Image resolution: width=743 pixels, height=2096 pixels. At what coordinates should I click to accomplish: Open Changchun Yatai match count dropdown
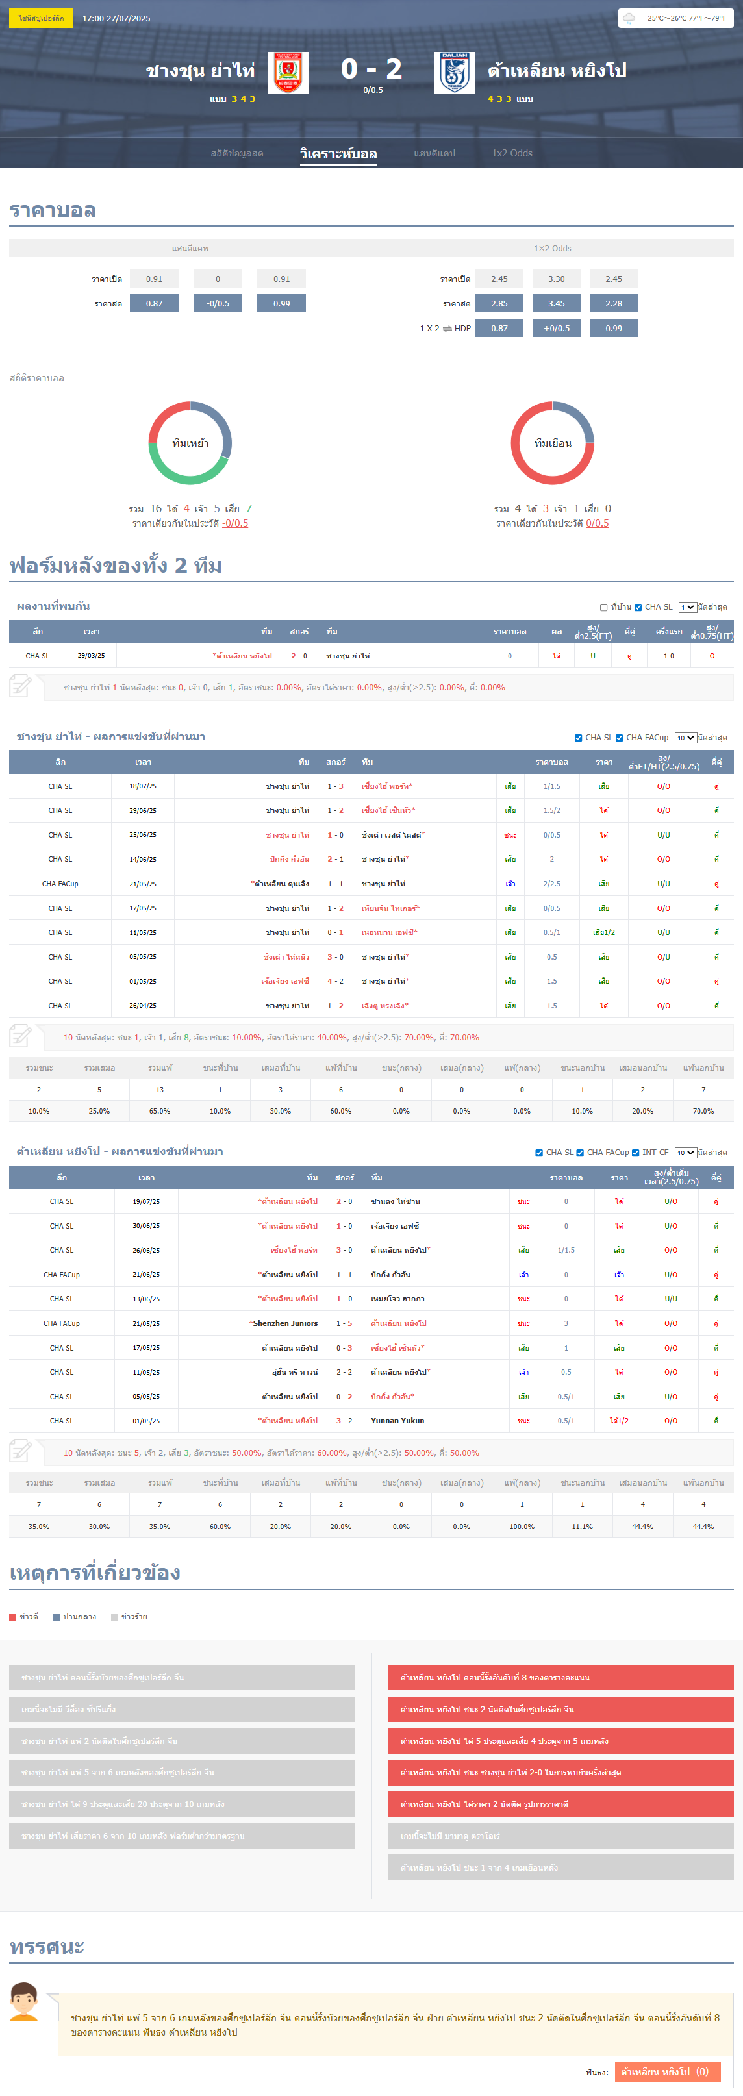[x=686, y=738]
